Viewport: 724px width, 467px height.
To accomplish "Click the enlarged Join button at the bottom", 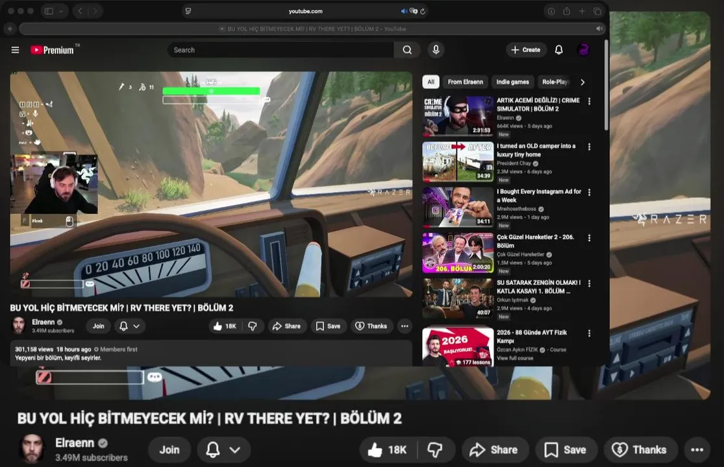I will tap(169, 449).
